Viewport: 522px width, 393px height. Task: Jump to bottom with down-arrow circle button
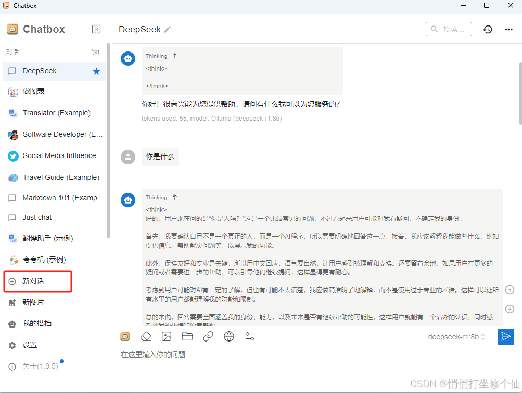point(510,309)
